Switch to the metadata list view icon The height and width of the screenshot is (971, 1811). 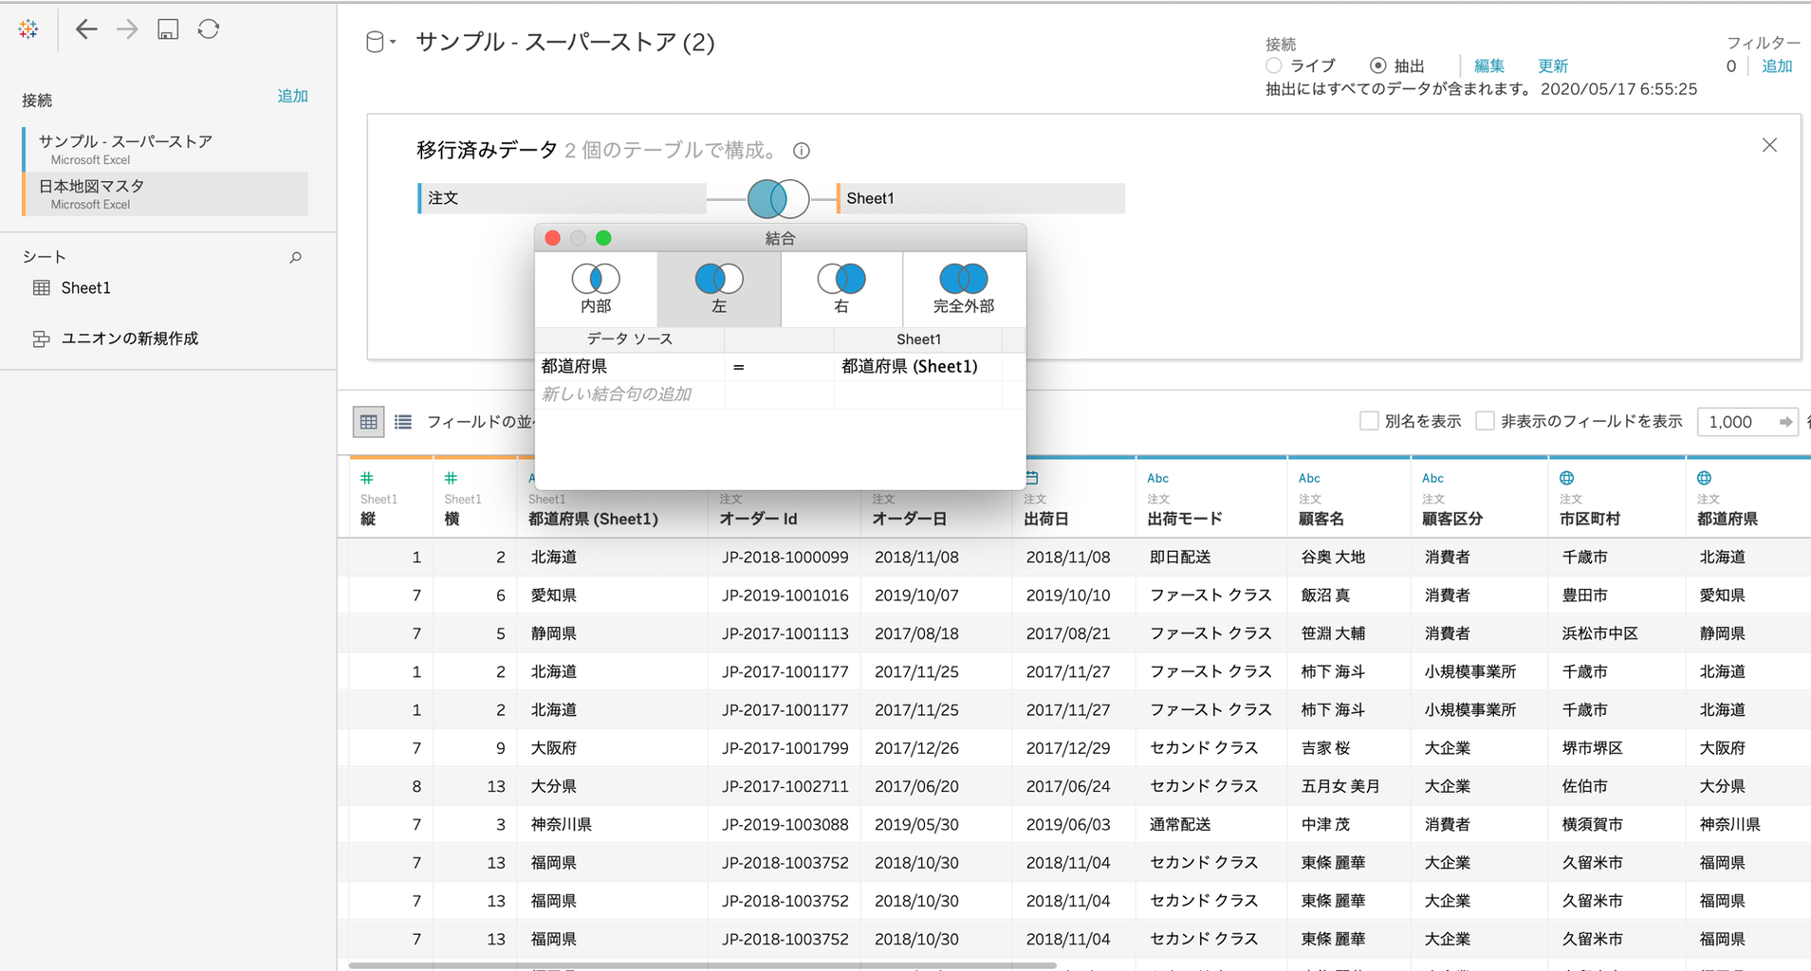[403, 422]
